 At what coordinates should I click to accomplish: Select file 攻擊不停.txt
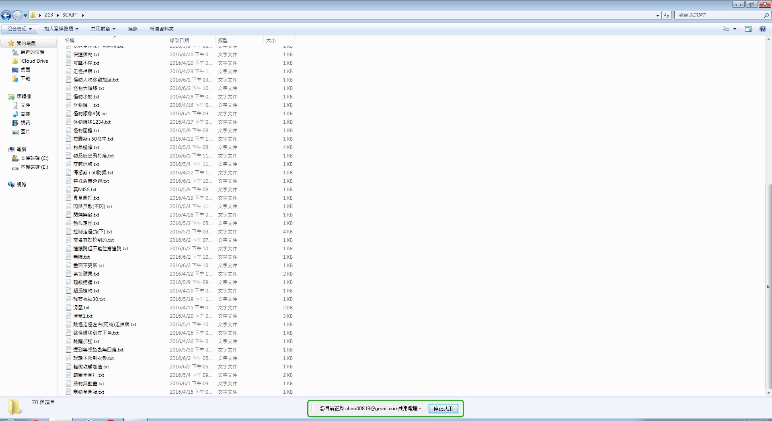(x=86, y=63)
